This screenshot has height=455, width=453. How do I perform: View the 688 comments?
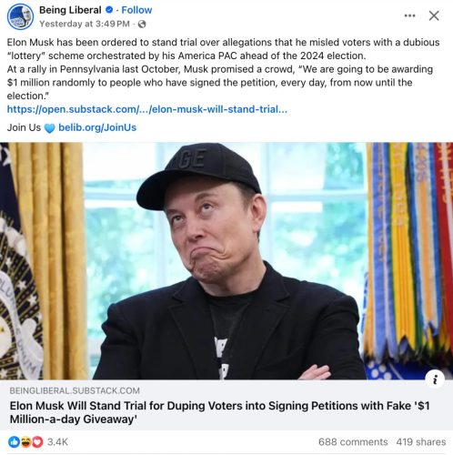pos(353,441)
